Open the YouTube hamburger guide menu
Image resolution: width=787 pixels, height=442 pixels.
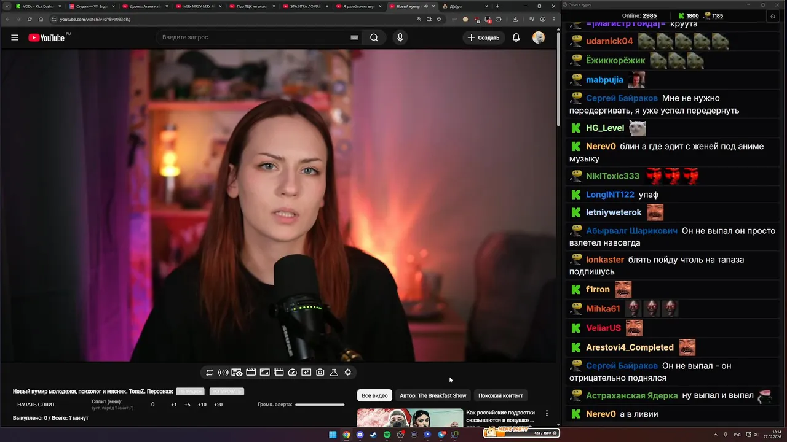tap(14, 37)
